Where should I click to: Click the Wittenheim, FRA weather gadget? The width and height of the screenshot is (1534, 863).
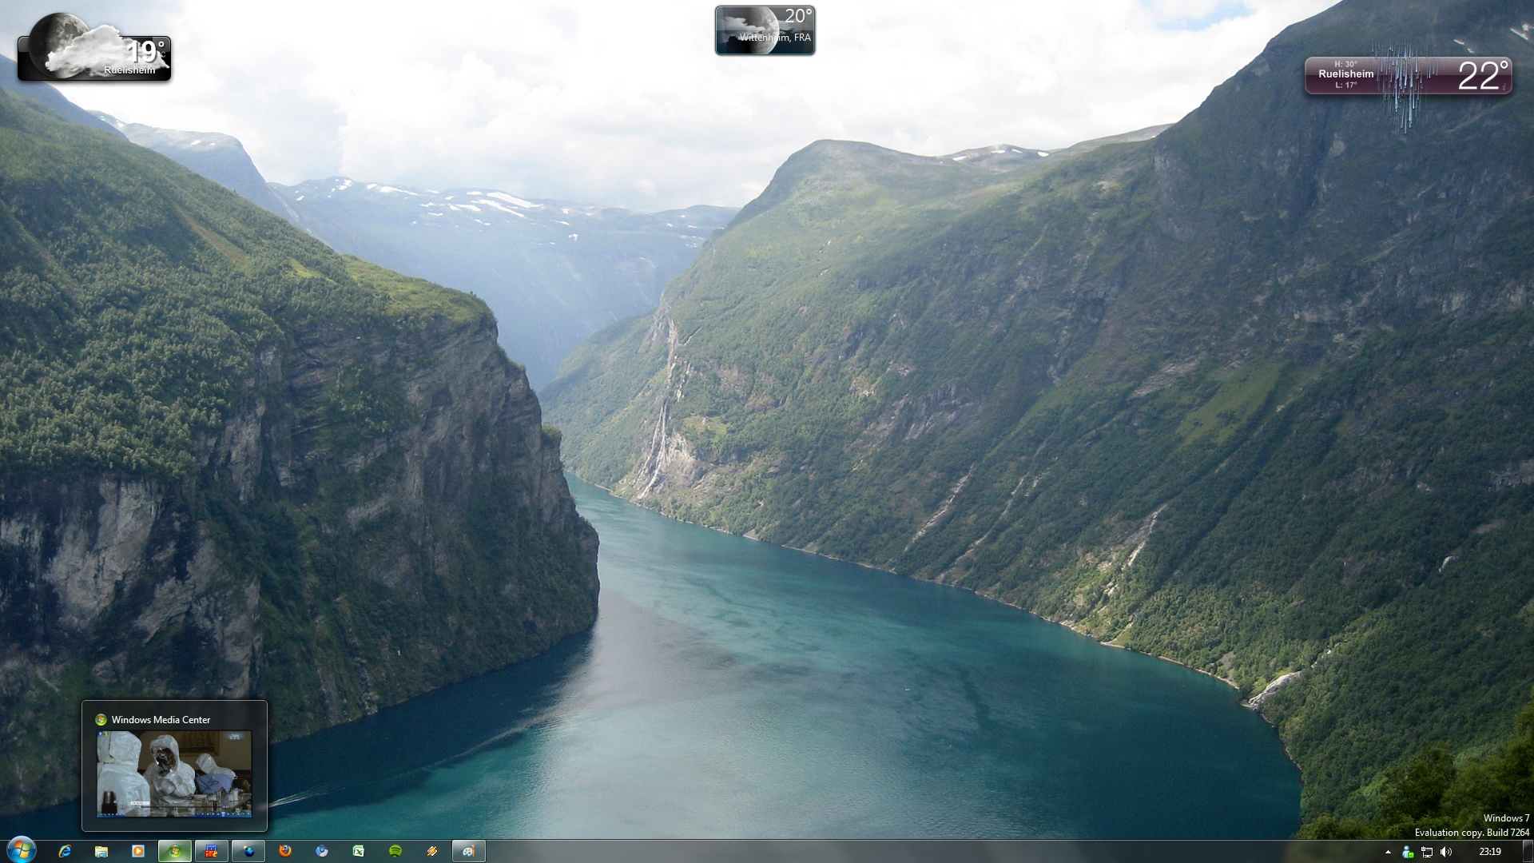(x=765, y=30)
